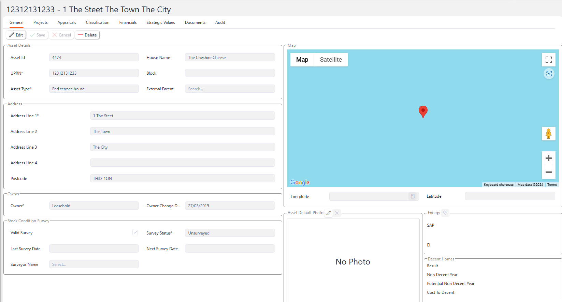Edit the asset default photo

pos(329,213)
